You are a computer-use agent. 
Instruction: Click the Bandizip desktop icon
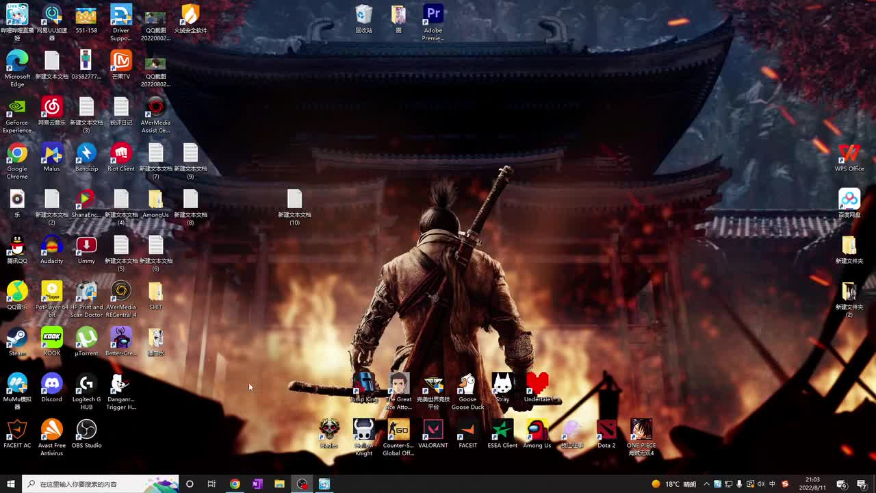point(86,157)
